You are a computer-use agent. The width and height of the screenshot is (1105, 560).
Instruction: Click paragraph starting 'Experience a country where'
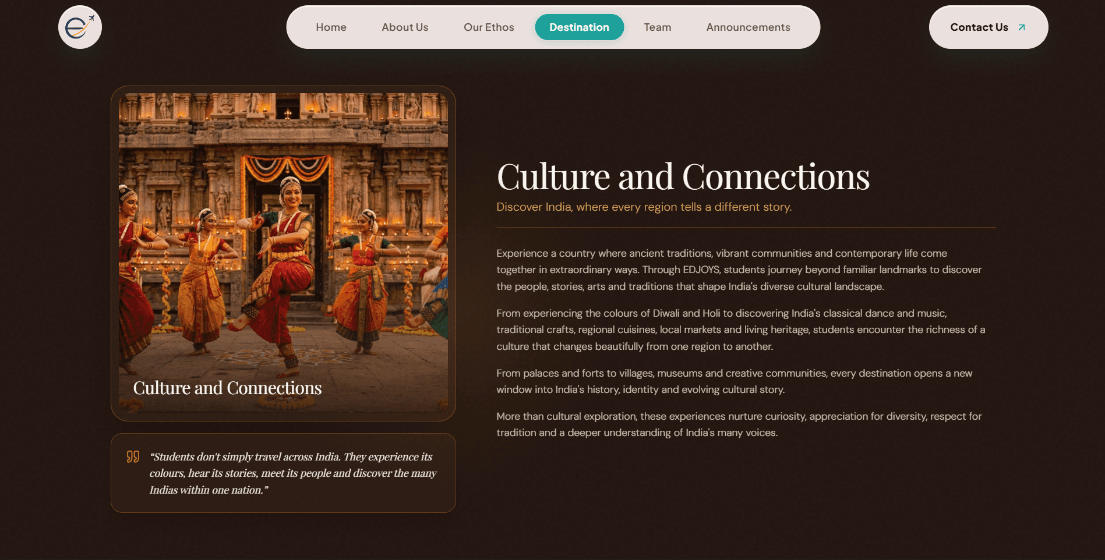(x=739, y=270)
